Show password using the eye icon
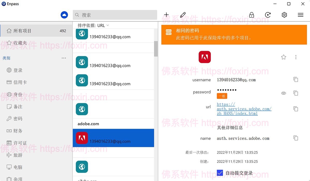The height and width of the screenshot is (181, 310). coord(283,93)
